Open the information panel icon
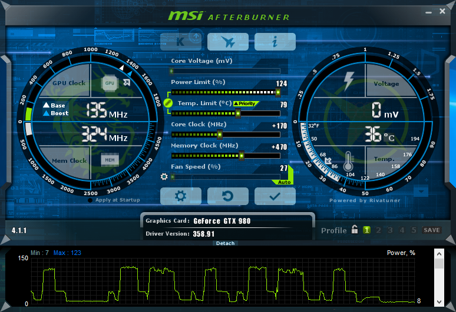The image size is (456, 312). tap(275, 42)
